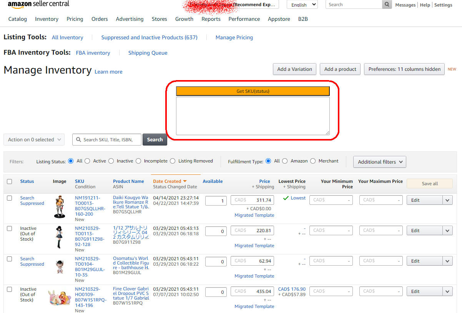Viewport: 462px width, 313px height.
Task: Click the Lowest price link in first row
Action: pyautogui.click(x=298, y=198)
